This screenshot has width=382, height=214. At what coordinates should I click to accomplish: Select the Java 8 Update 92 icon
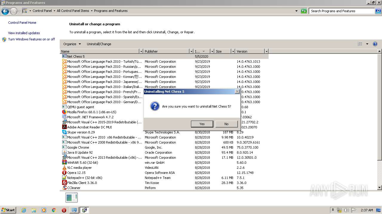[x=64, y=152]
